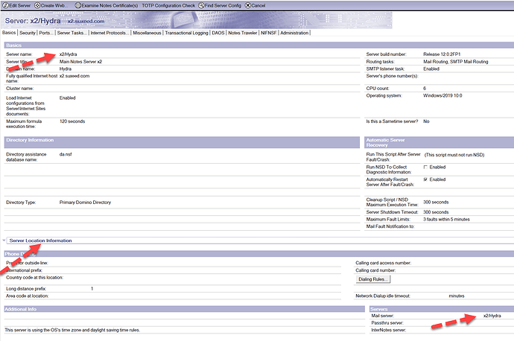Click the Additional Info section header
Viewport: 514px width, 341px height.
184,309
